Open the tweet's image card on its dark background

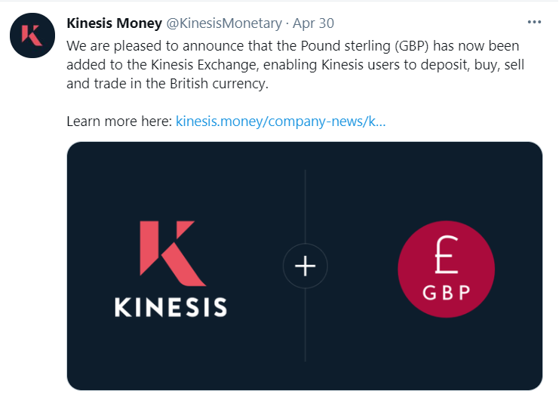click(362, 347)
